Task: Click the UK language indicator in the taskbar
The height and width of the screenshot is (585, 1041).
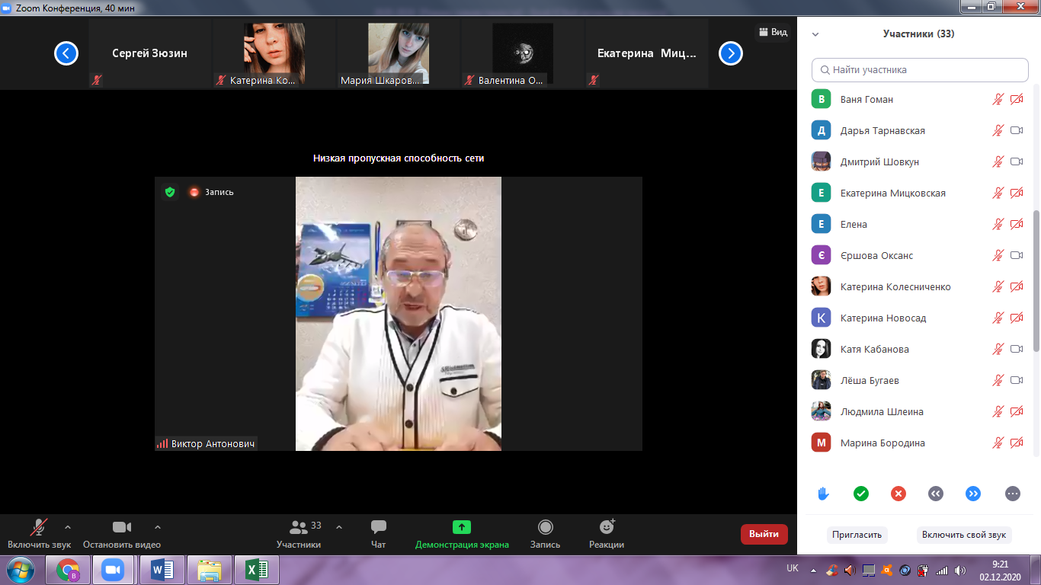Action: pyautogui.click(x=793, y=568)
